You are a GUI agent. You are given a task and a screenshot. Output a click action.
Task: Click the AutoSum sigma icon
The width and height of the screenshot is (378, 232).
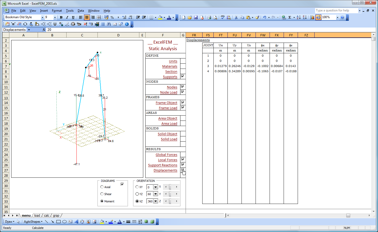290,17
